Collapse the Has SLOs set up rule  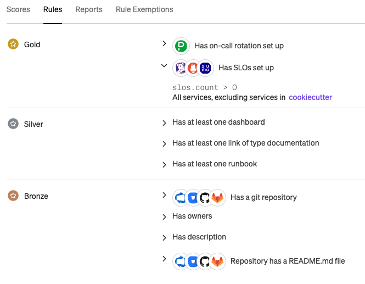point(164,66)
